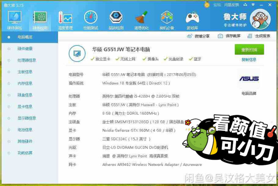Viewport: 278px width, 186px height.
Task: Click the Nvidia GeForce GTX 960M value
Action: tap(139, 130)
